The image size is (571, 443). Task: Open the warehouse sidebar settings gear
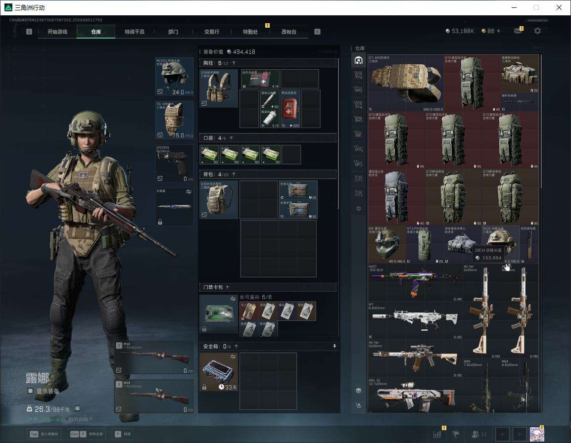[x=359, y=209]
